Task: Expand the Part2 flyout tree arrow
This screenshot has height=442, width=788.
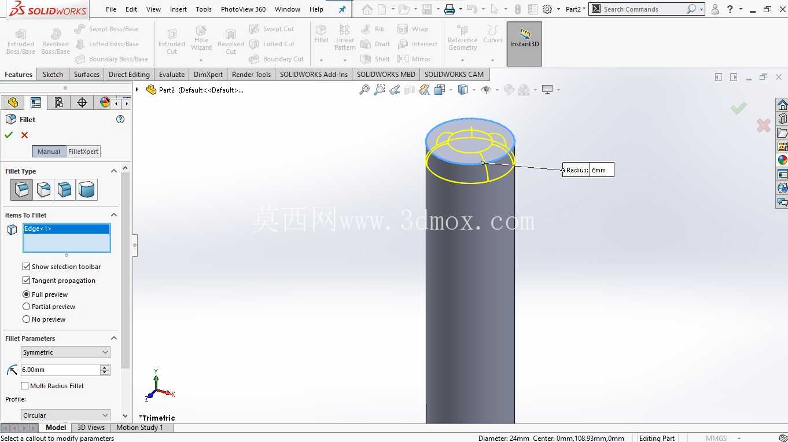Action: coord(137,90)
